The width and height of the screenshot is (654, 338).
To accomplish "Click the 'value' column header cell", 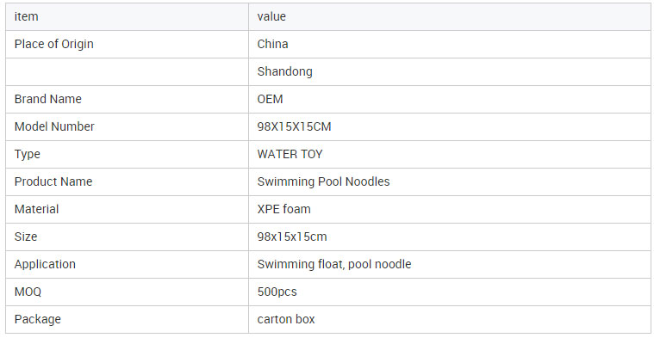I will click(450, 16).
